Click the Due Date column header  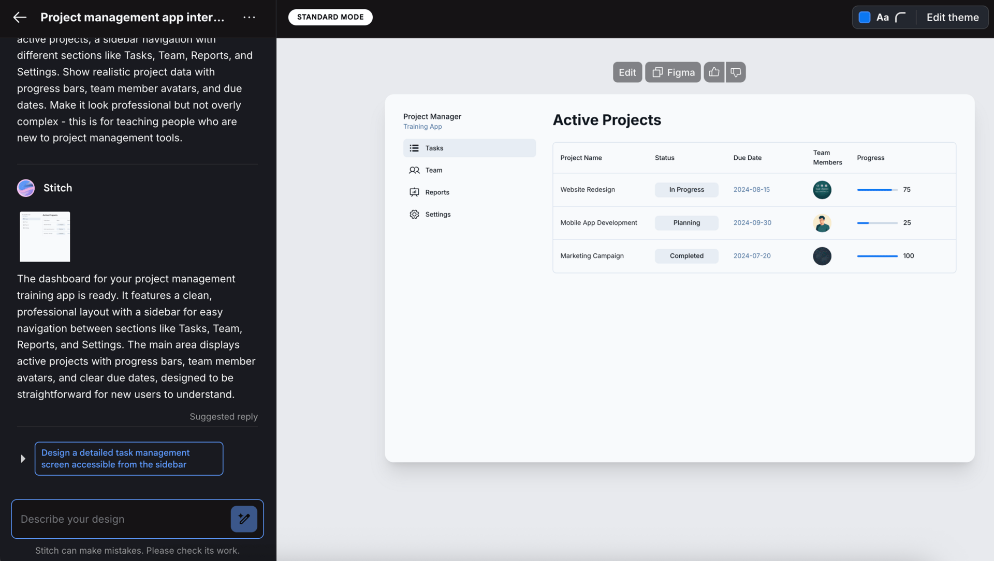point(747,158)
